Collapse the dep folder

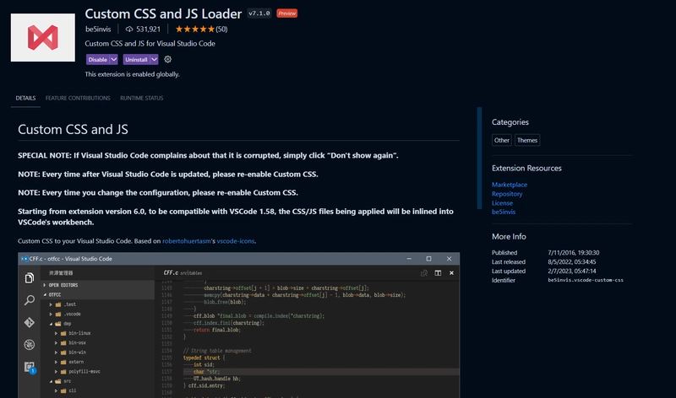click(51, 324)
